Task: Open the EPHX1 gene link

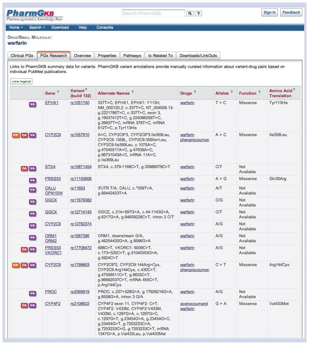Action: coord(51,103)
